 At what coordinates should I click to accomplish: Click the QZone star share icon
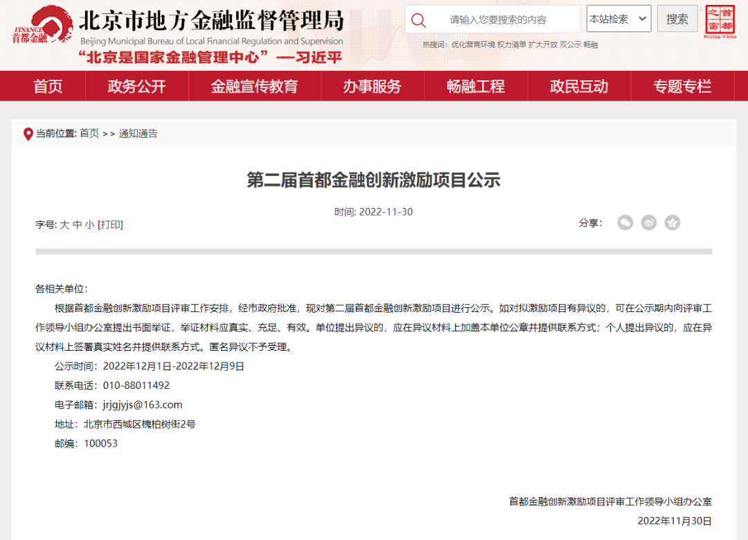click(x=672, y=223)
